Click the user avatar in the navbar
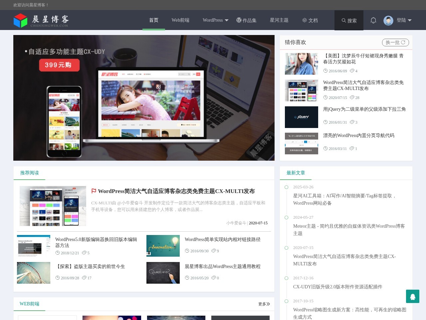Viewport: 426px width, 320px height. [388, 20]
